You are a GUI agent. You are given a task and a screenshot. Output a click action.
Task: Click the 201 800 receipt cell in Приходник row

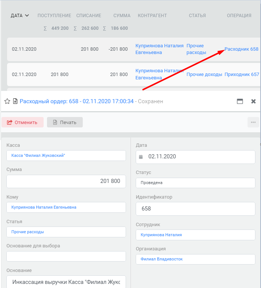[x=60, y=75]
